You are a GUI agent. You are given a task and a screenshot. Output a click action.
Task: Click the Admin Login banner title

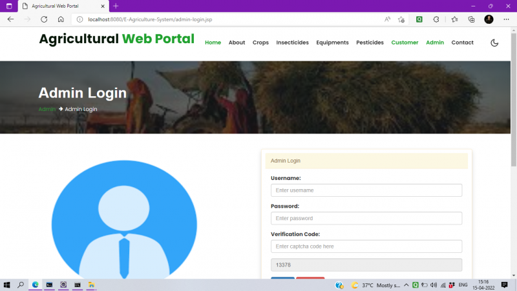click(x=83, y=93)
